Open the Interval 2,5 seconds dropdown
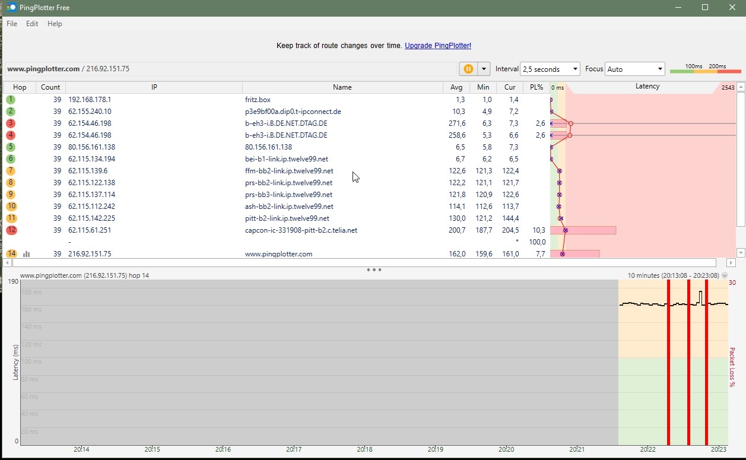Screen dimensions: 746x460 (x=550, y=69)
